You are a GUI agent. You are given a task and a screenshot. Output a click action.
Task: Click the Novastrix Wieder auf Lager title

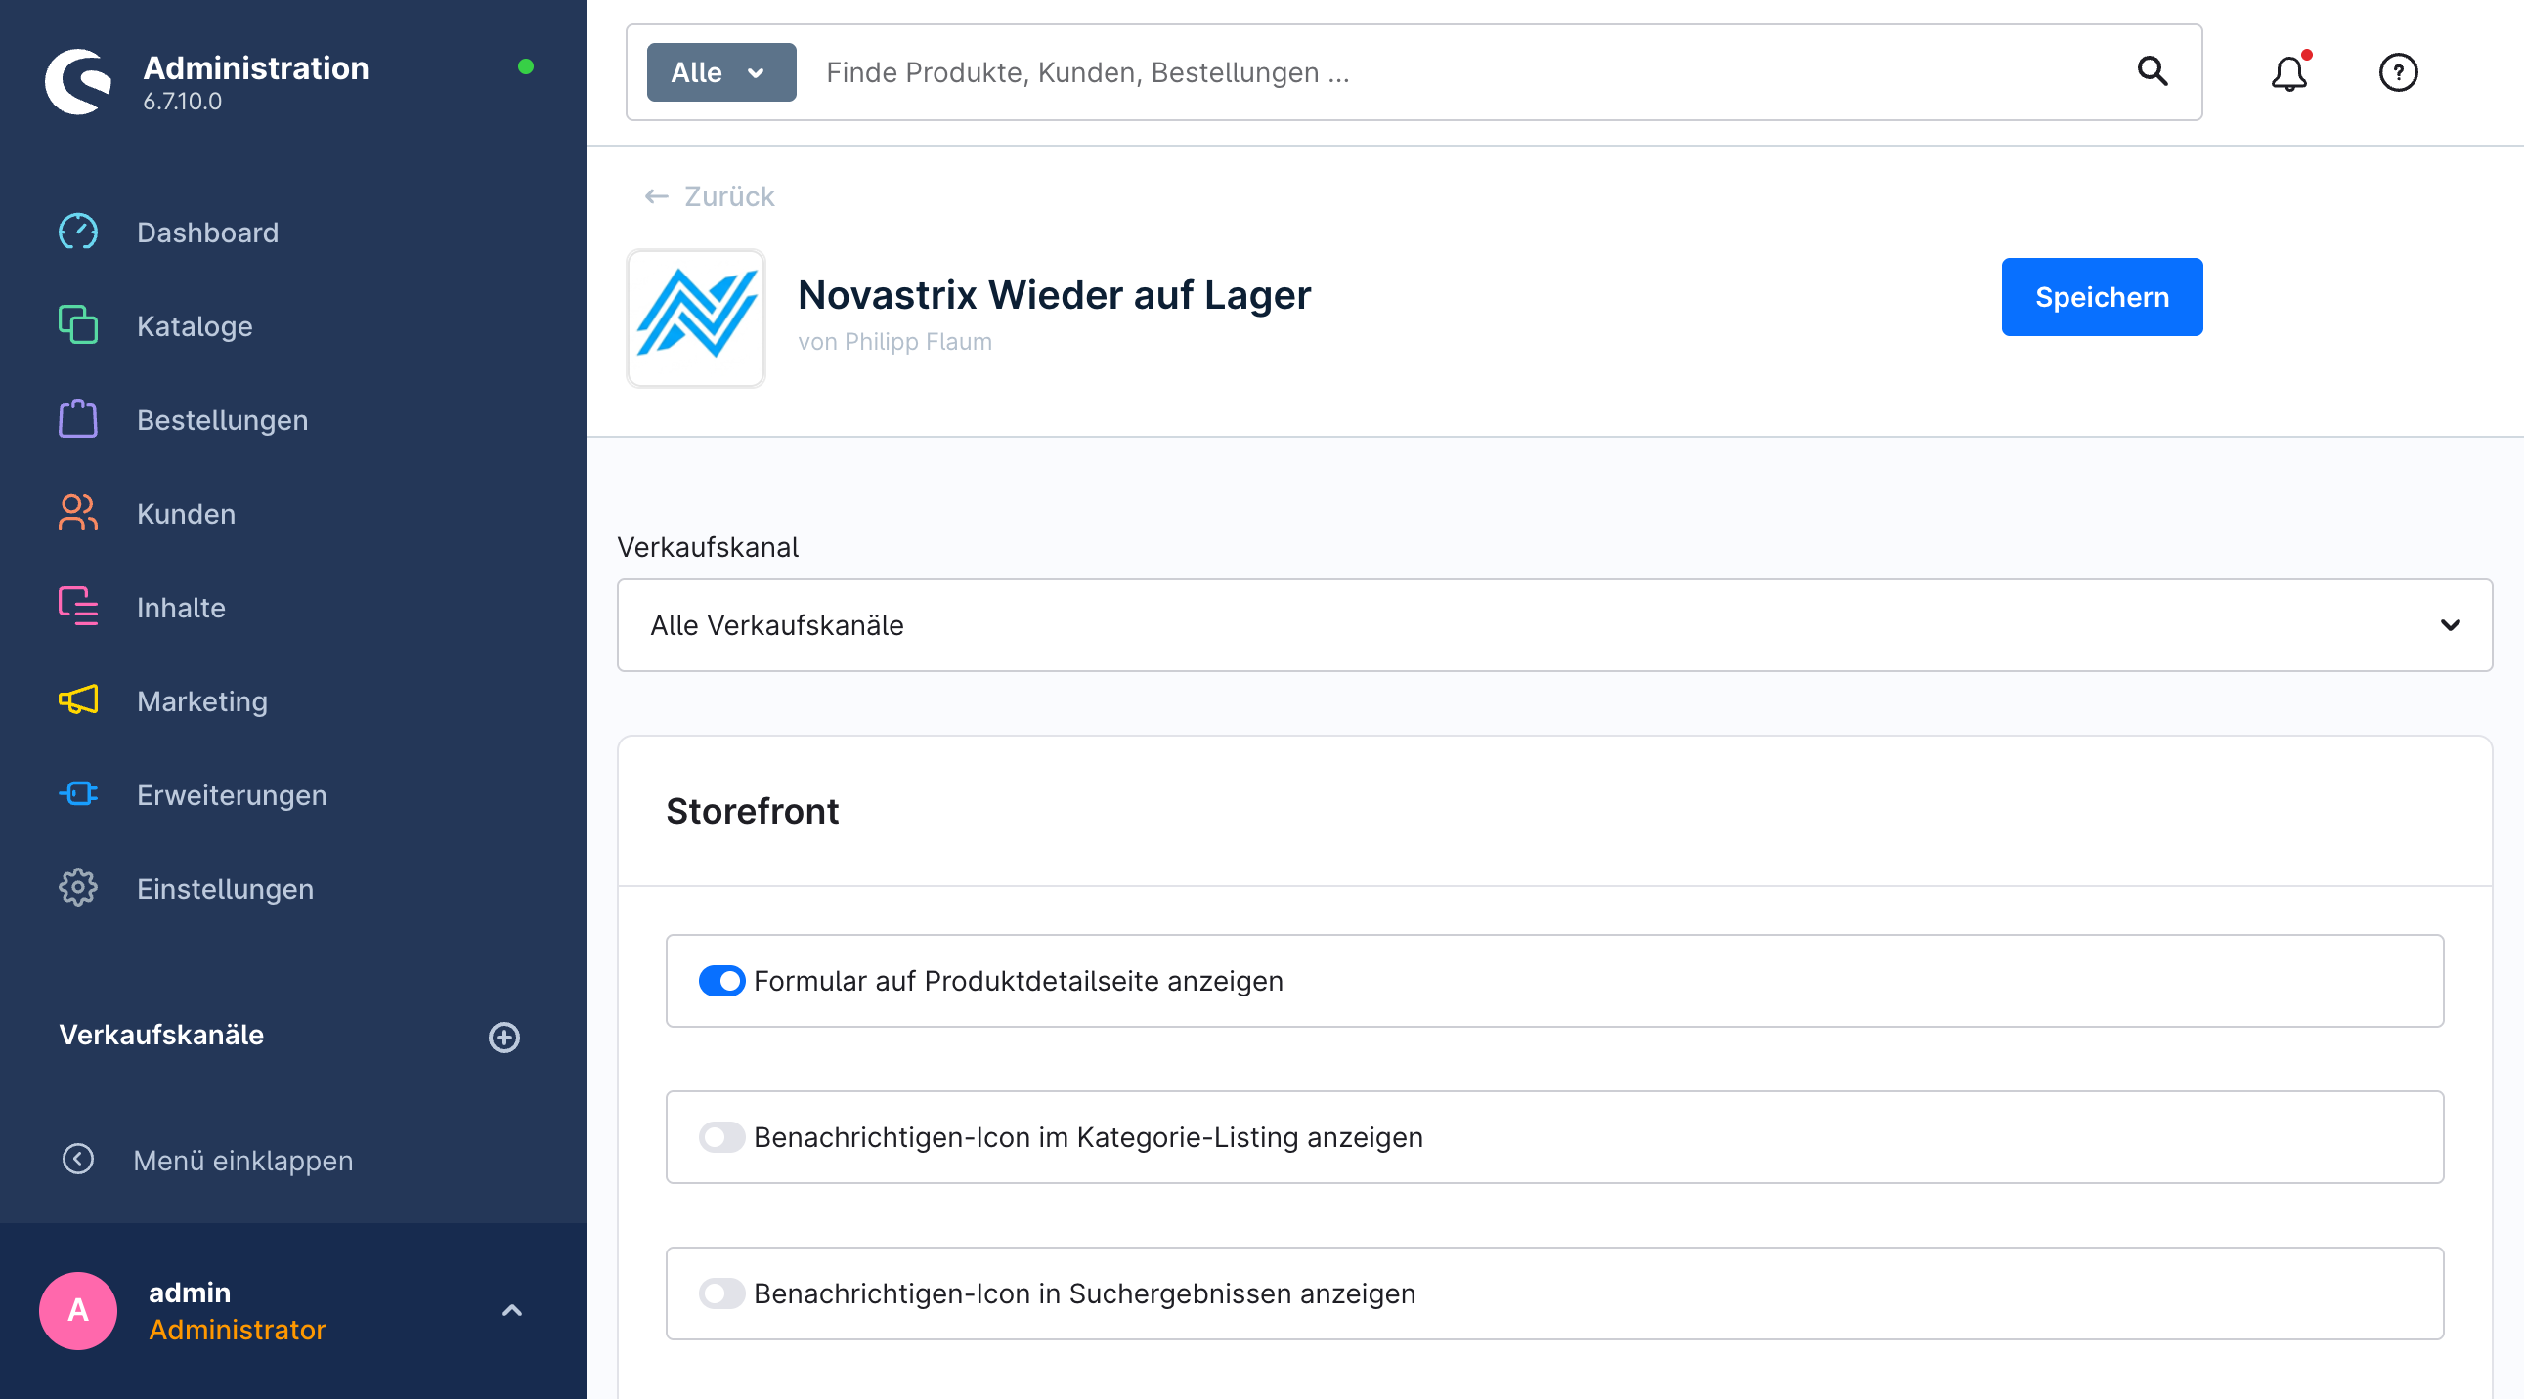(1055, 295)
